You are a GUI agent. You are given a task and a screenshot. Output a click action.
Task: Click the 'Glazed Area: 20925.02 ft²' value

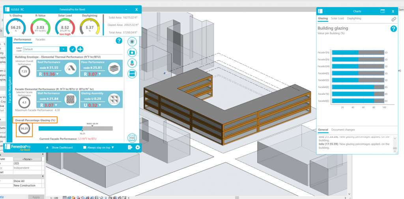pos(123,25)
